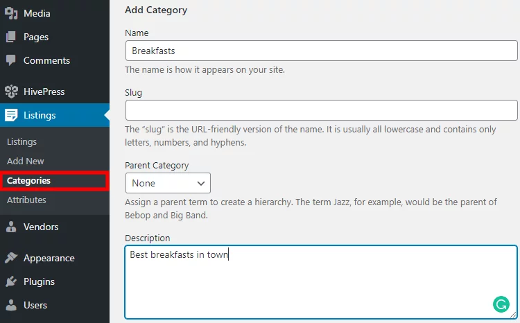
Task: Click the Pages icon in sidebar
Action: (x=11, y=37)
